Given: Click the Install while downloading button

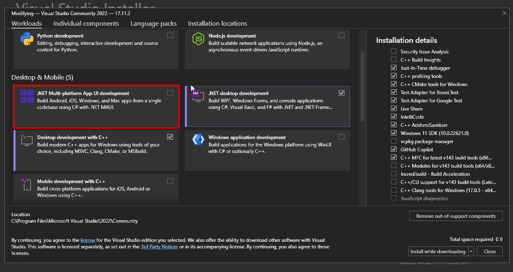Looking at the screenshot, I should (438, 251).
